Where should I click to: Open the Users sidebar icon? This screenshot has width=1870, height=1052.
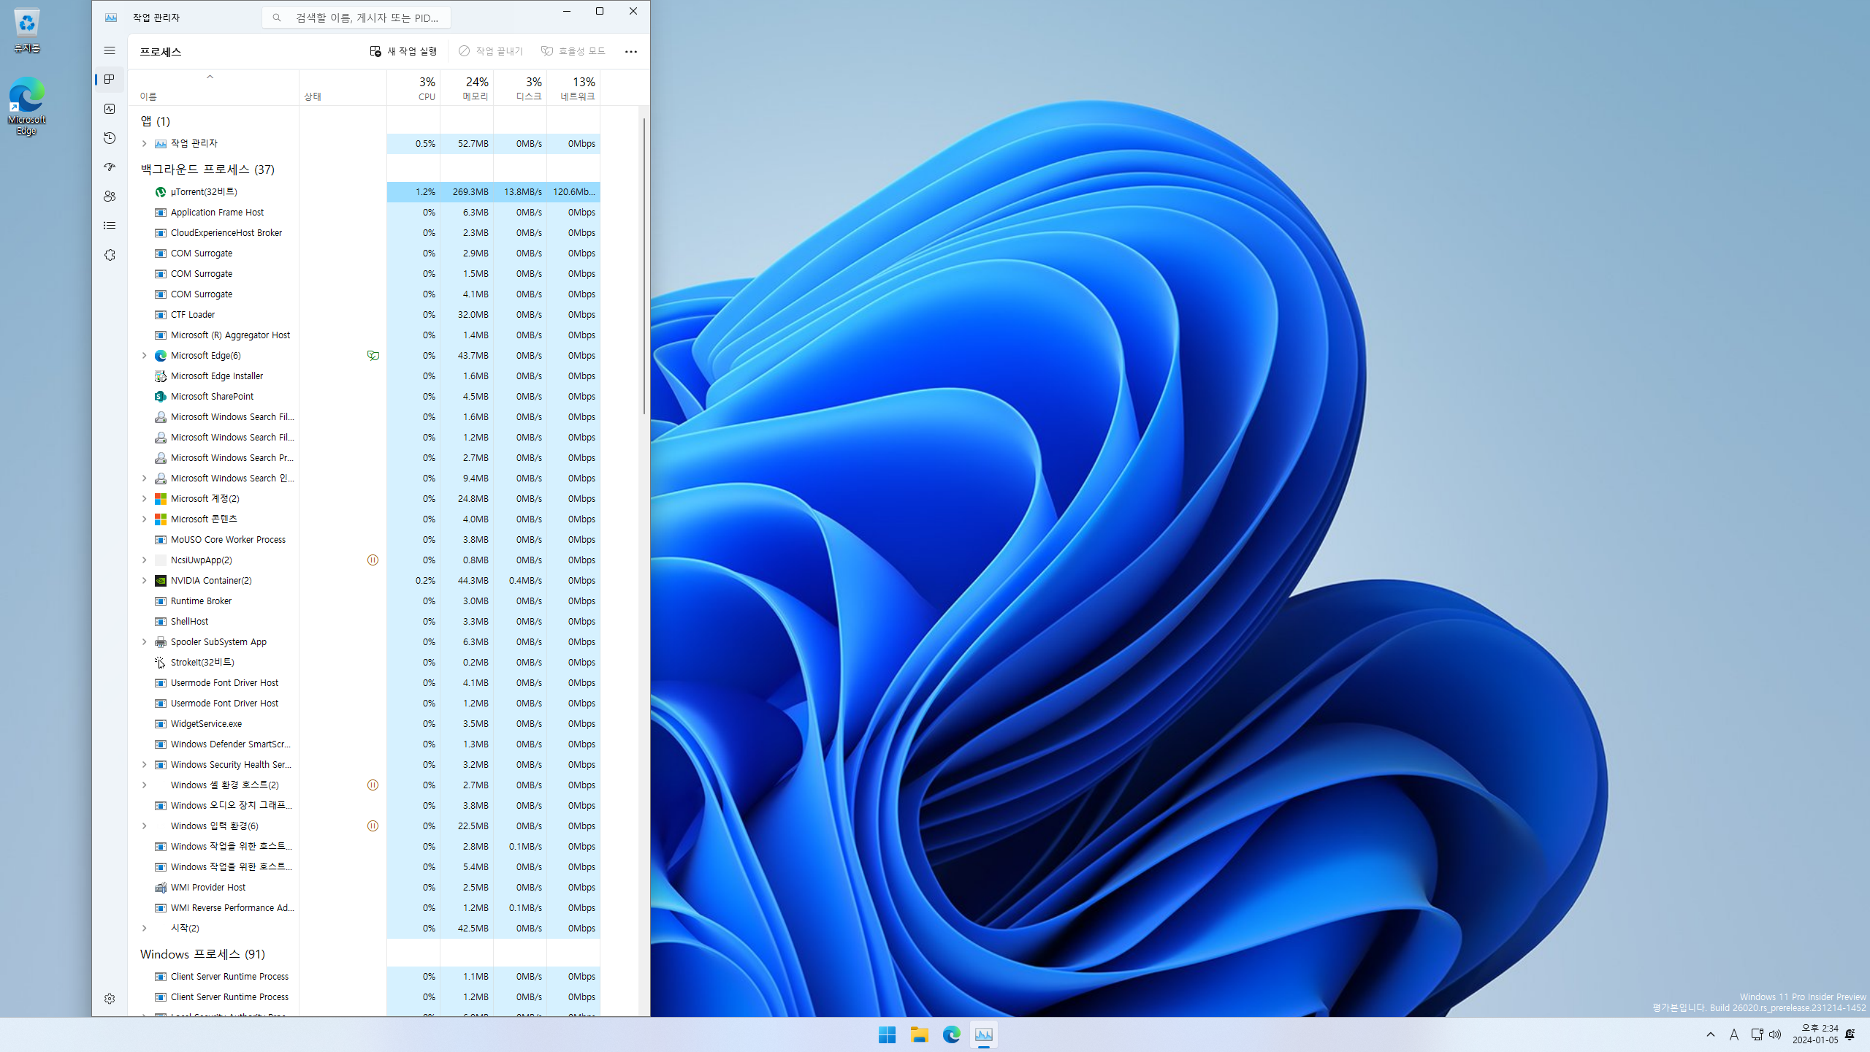[x=110, y=197]
